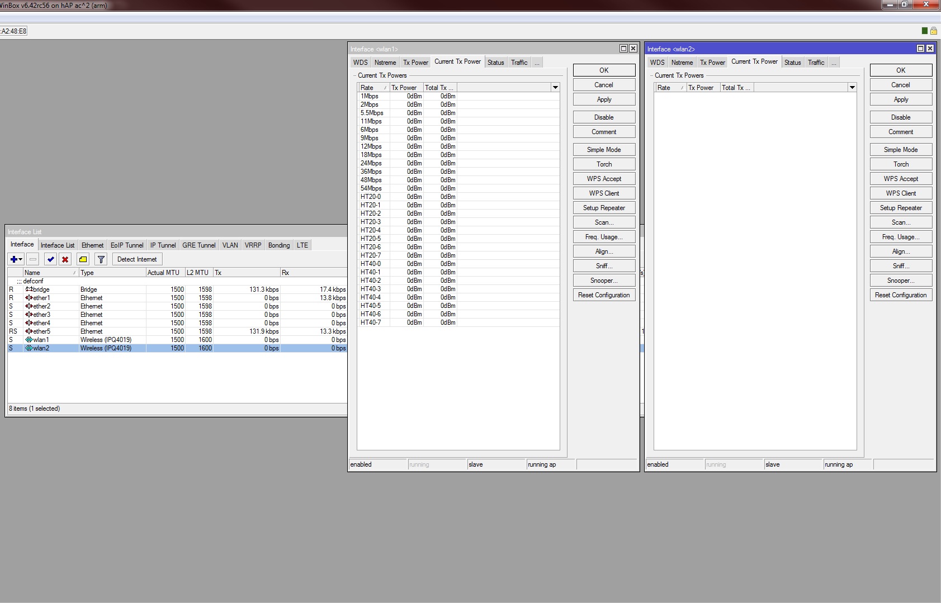The image size is (941, 603).
Task: Click the yellow padlock icon at top right
Action: [933, 31]
